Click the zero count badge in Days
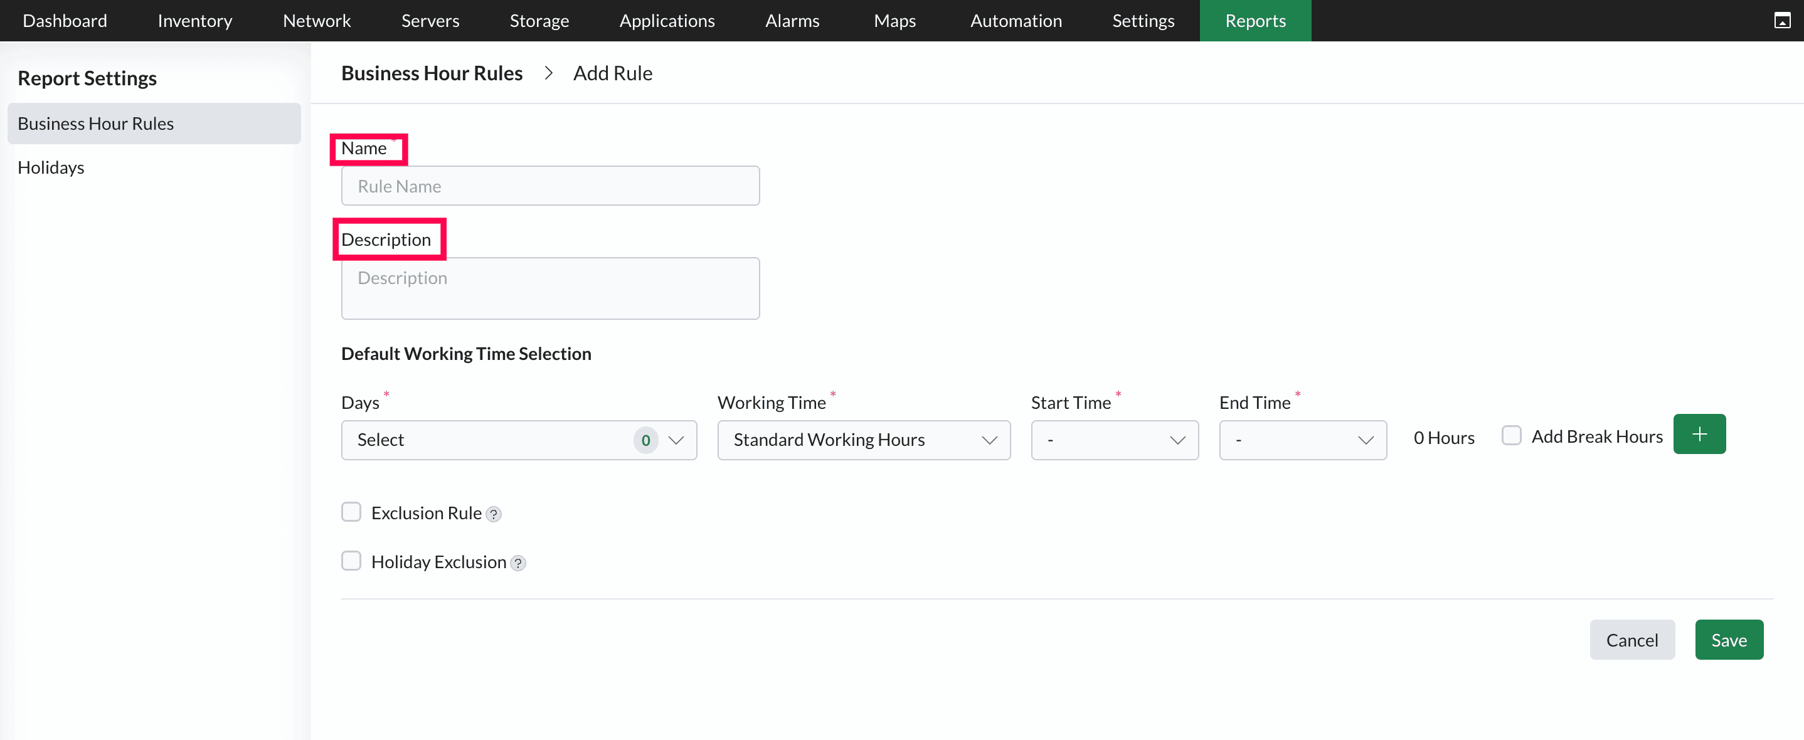 [x=645, y=440]
